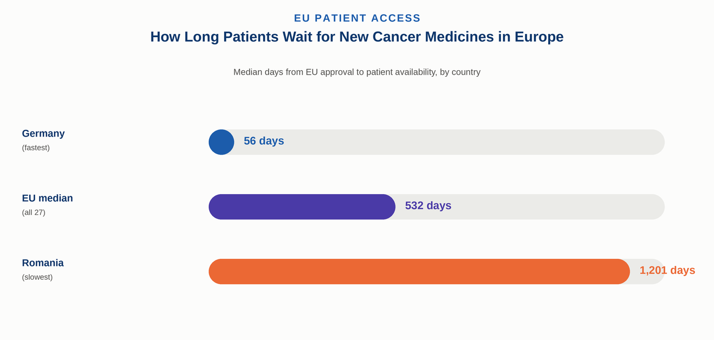Image resolution: width=714 pixels, height=340 pixels.
Task: Click the EU median row label
Action: pyautogui.click(x=47, y=198)
